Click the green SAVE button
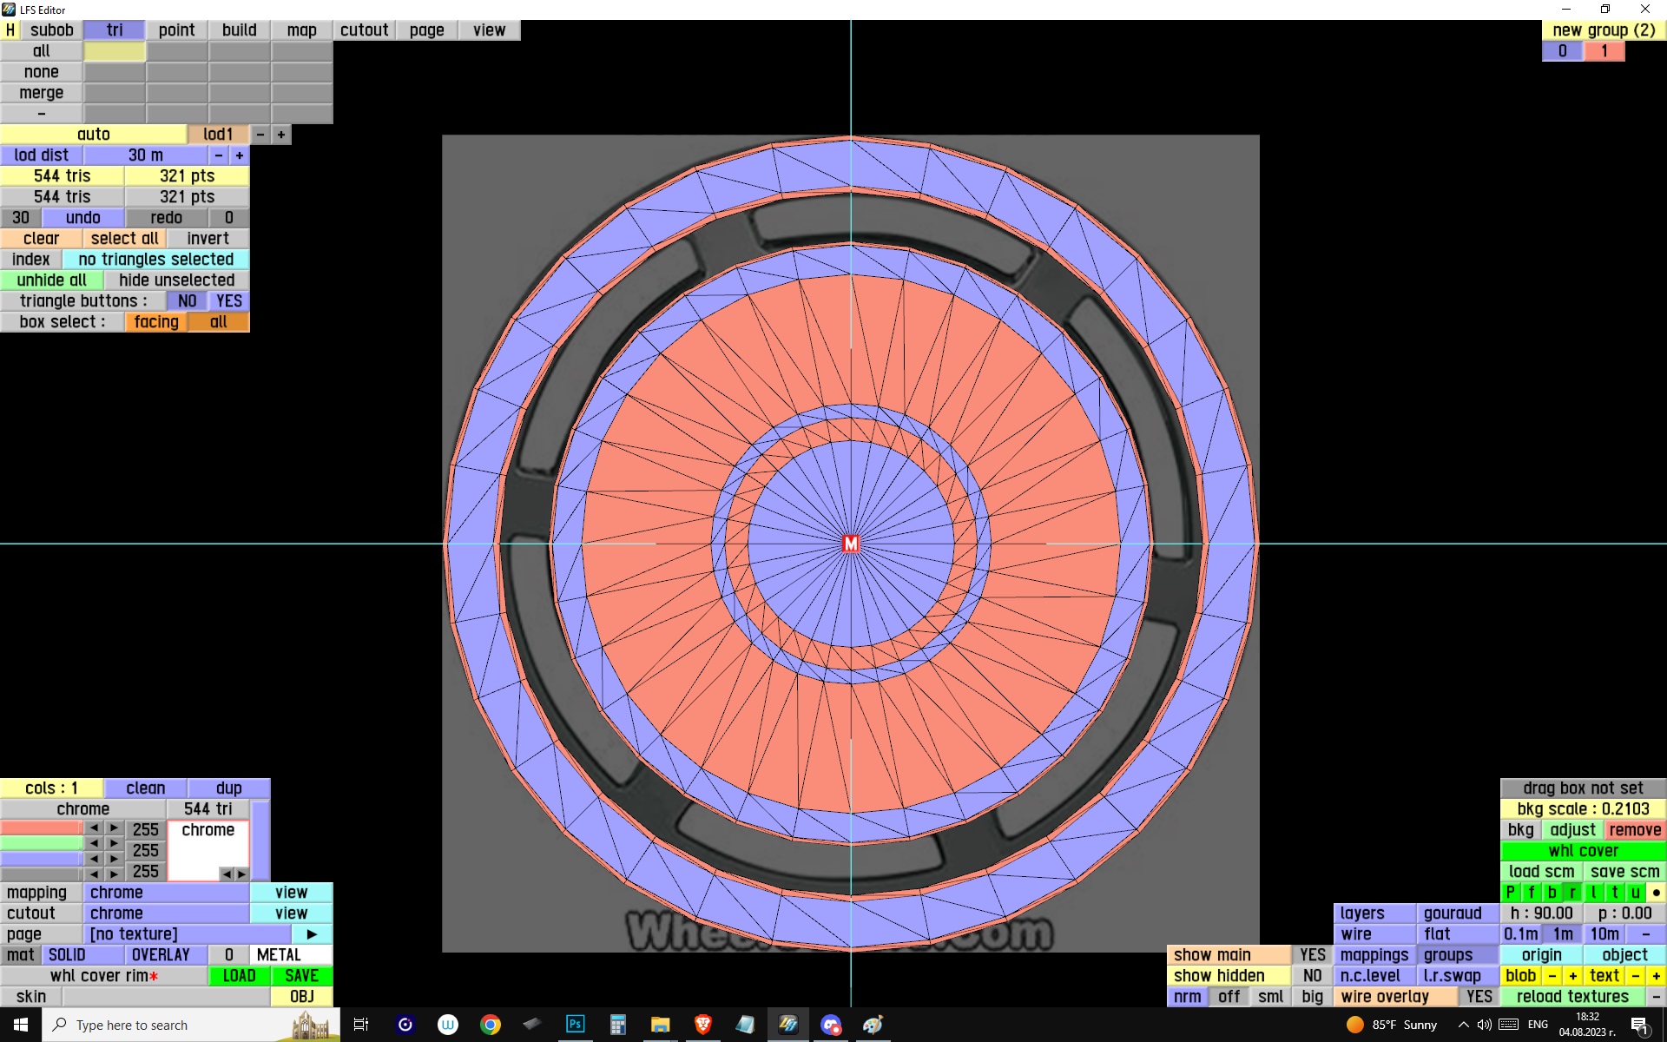 pos(301,976)
